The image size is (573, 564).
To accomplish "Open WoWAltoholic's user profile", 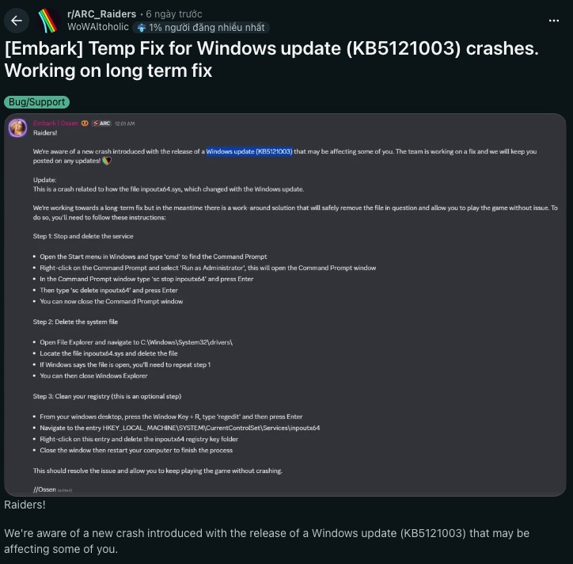I will click(98, 27).
